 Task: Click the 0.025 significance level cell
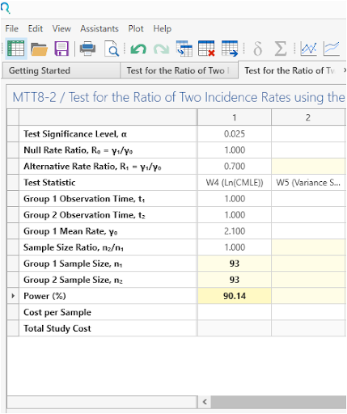[x=235, y=134]
